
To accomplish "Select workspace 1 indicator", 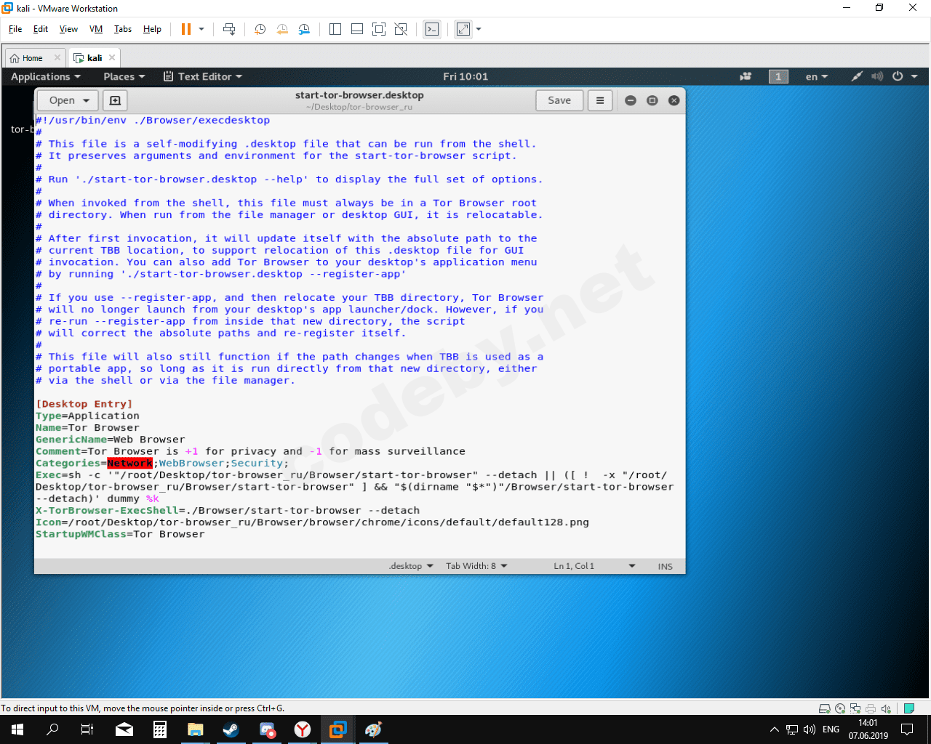I will pyautogui.click(x=778, y=76).
